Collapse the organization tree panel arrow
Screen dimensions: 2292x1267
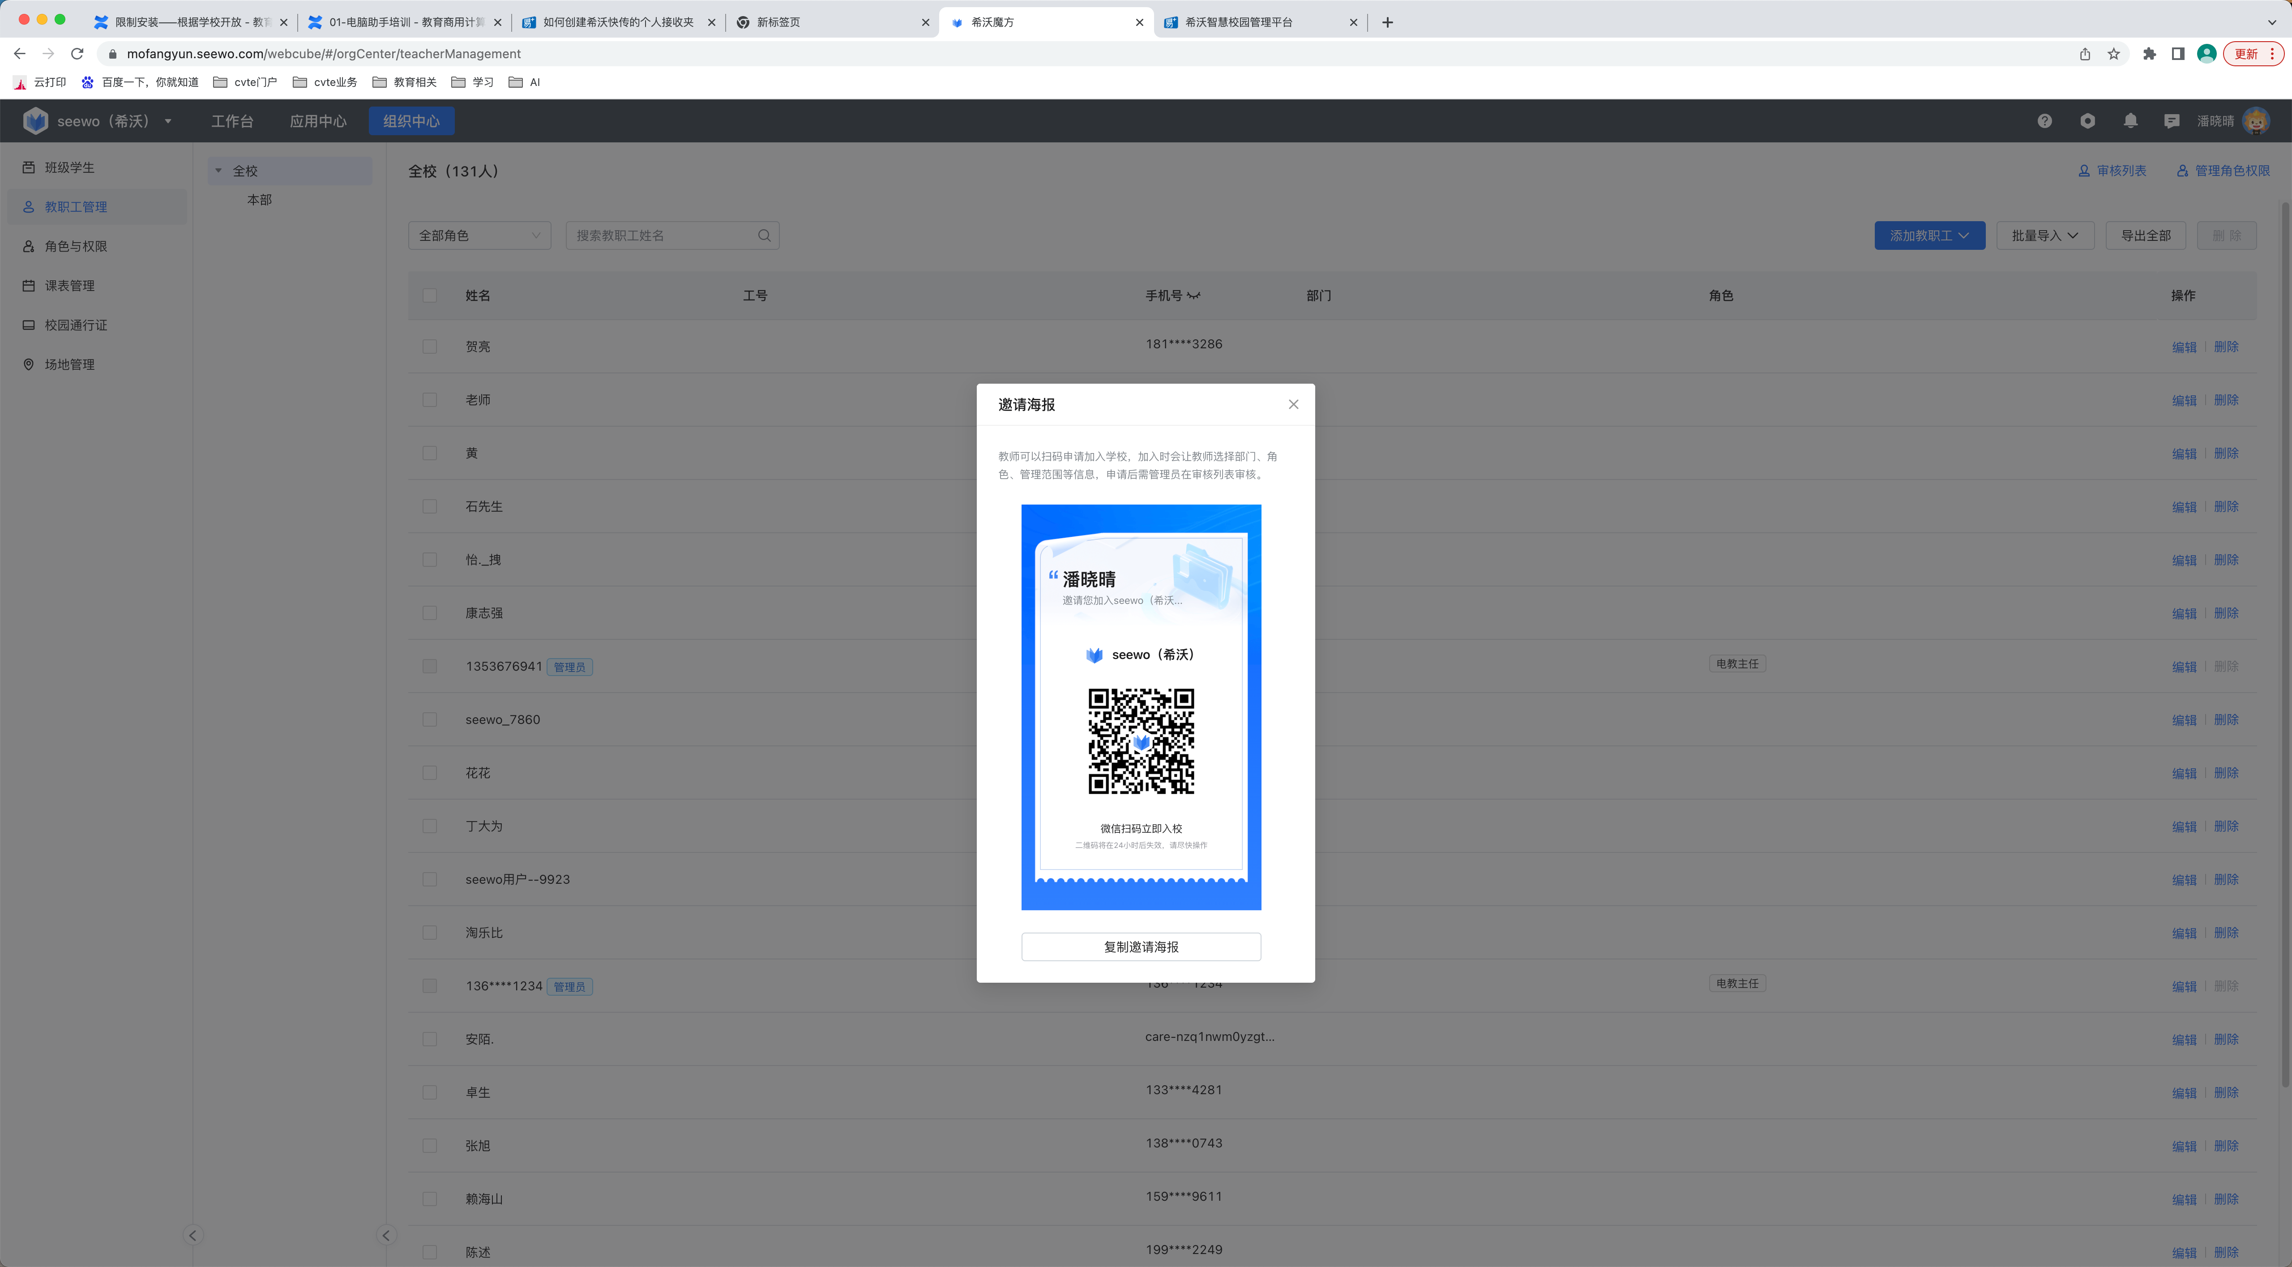point(385,1235)
